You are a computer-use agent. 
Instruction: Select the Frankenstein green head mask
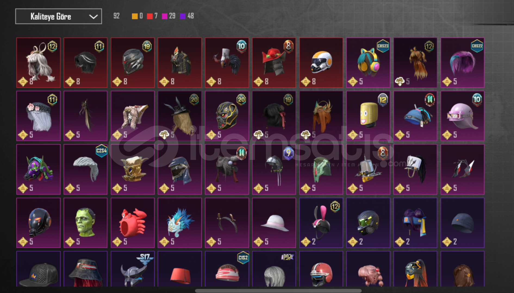pos(85,223)
